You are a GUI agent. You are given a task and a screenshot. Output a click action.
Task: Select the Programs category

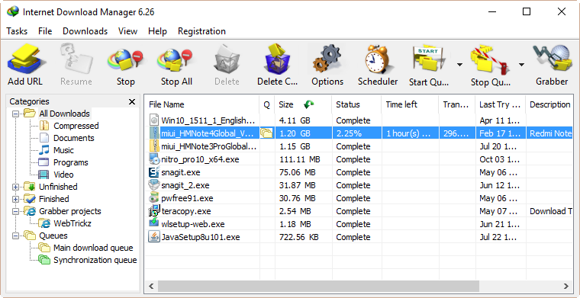[71, 162]
